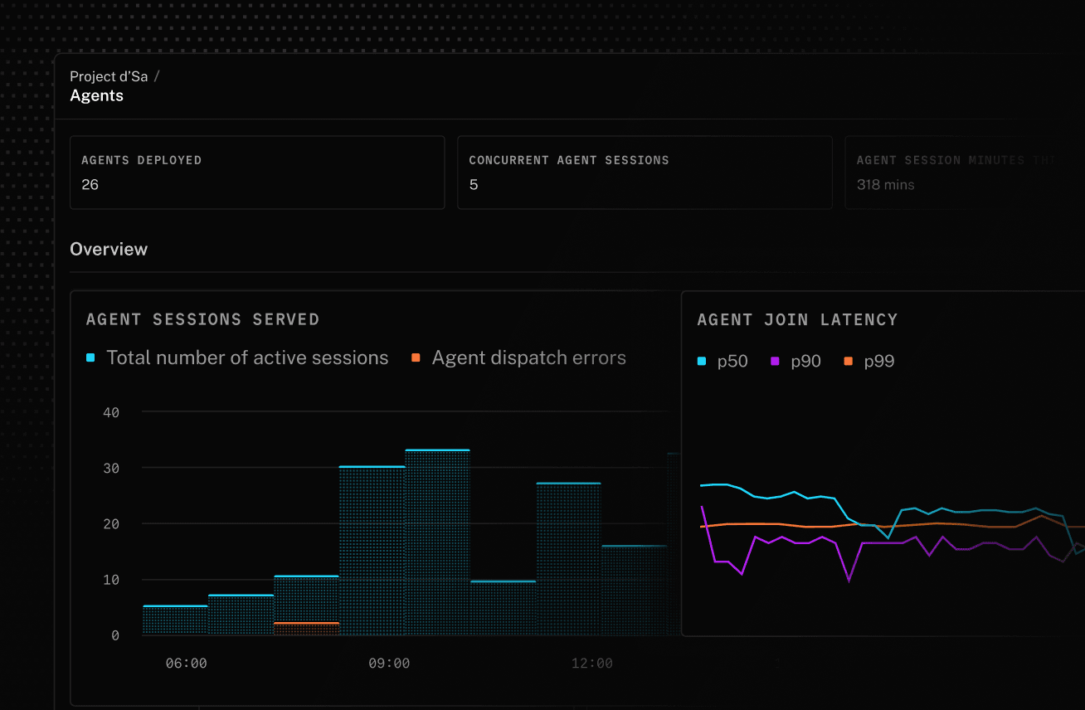Image resolution: width=1085 pixels, height=710 pixels.
Task: Click the Agent Sessions Served chart title
Action: tap(202, 319)
